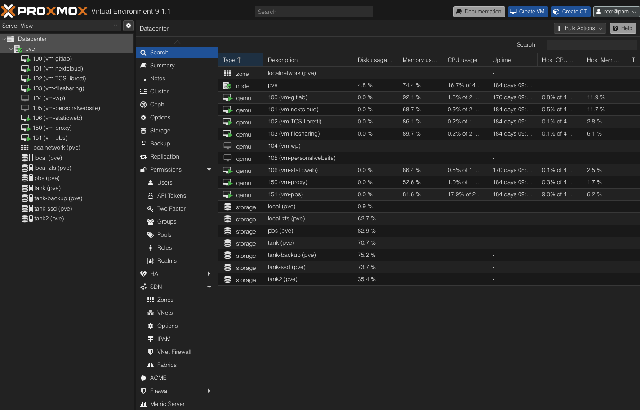Focus the top global Search field
Image resolution: width=640 pixels, height=410 pixels.
(x=314, y=12)
